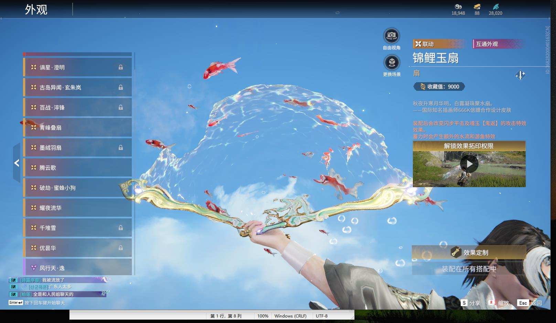Image resolution: width=556 pixels, height=323 pixels.
Task: Click Esc 返回 to go back
Action: point(530,303)
